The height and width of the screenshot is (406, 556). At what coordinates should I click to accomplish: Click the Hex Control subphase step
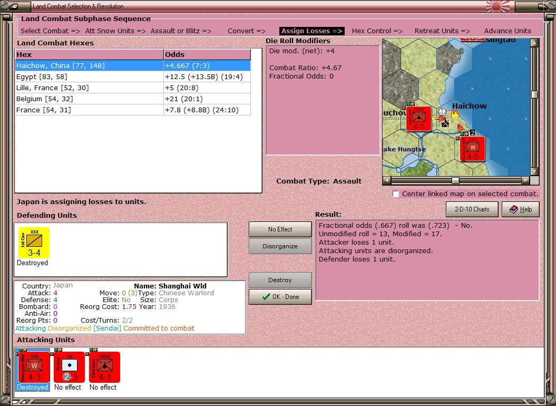[377, 31]
